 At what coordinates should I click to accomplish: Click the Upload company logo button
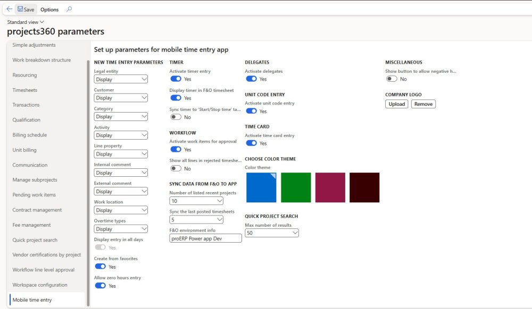397,104
